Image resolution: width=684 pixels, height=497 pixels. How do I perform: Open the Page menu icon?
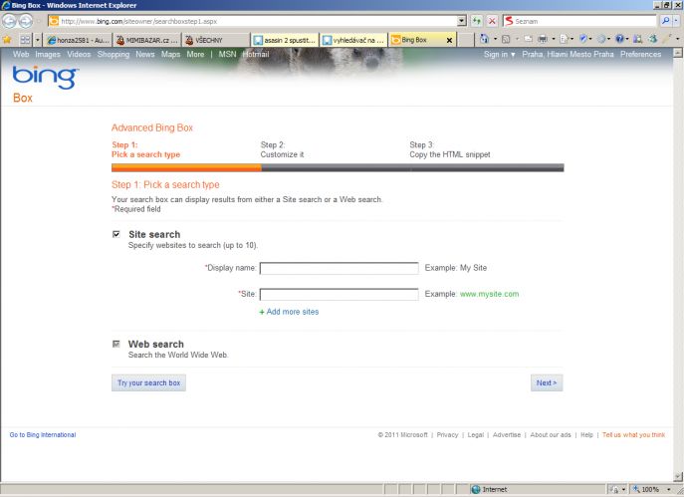[x=565, y=39]
